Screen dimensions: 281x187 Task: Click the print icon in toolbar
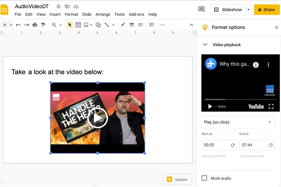pyautogui.click(x=35, y=25)
